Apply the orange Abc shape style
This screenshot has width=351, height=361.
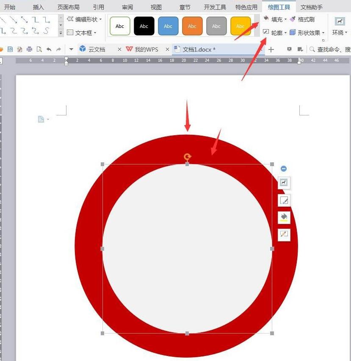pyautogui.click(x=192, y=26)
